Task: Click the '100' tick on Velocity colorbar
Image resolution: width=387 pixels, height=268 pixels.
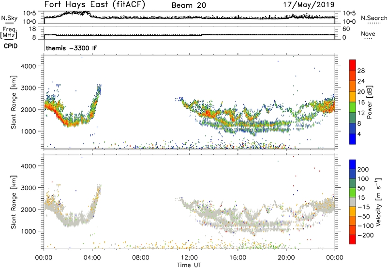Action: 363,179
